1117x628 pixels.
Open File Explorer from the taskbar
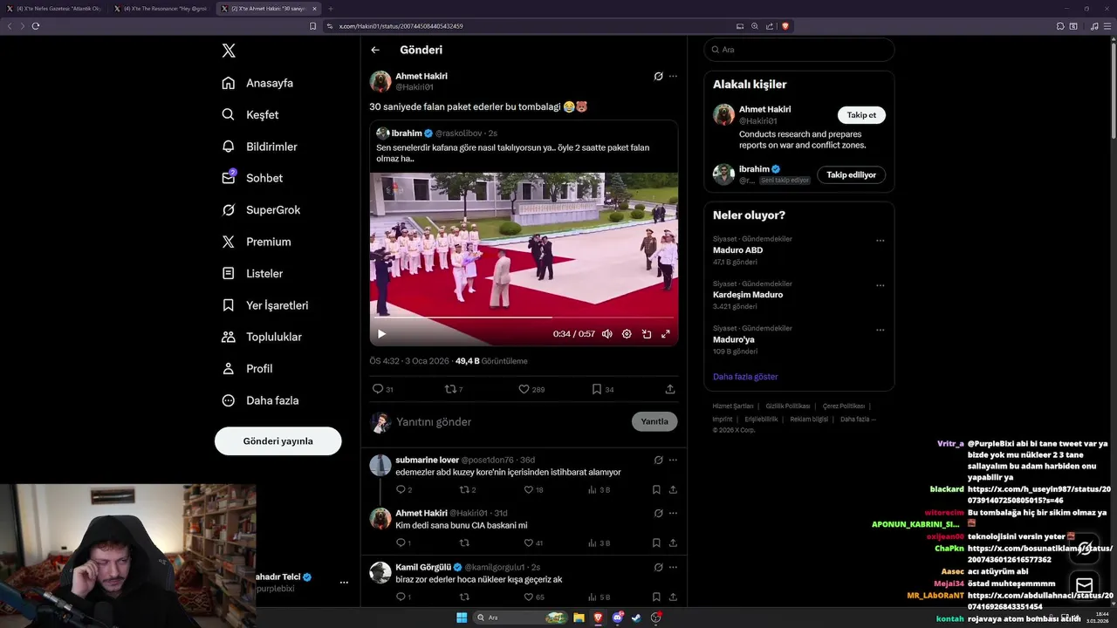[x=578, y=618]
